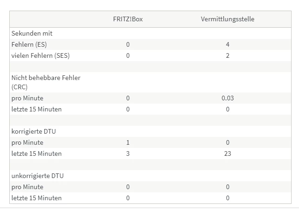
Task: Click the Vermittlungsstelle ES value 4
Action: pyautogui.click(x=227, y=44)
